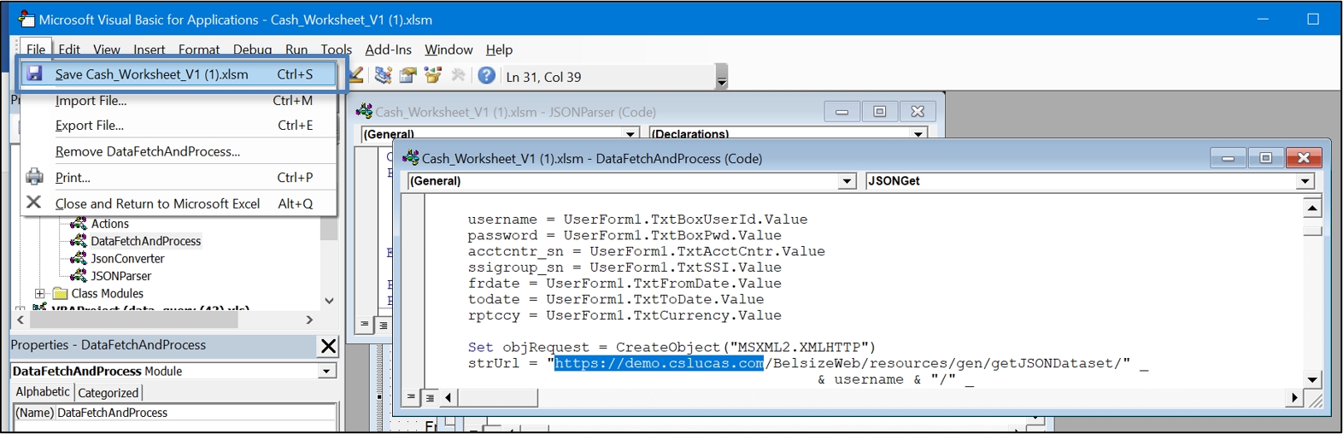The image size is (1343, 434).
Task: Close the Properties panel with X
Action: click(x=328, y=346)
